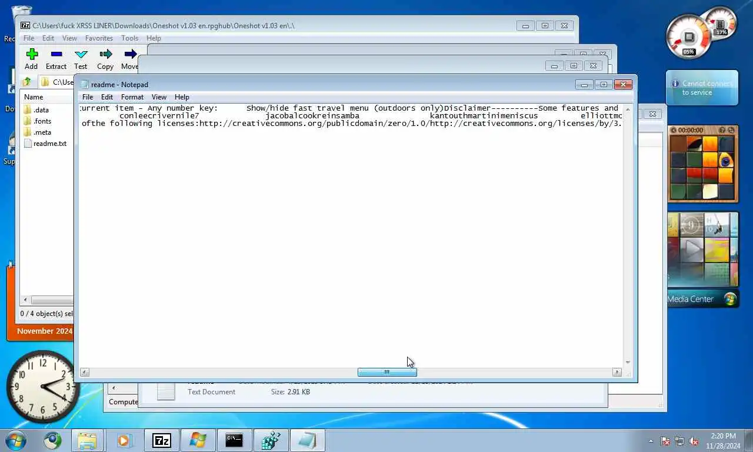
Task: Click the Windows flag taskbar button
Action: point(198,440)
